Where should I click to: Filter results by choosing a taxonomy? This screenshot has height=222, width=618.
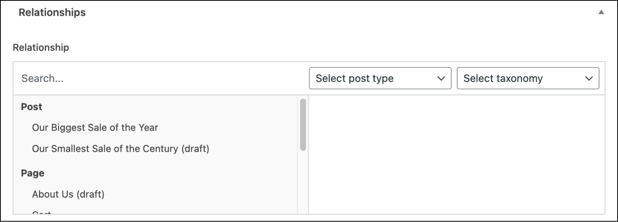[527, 78]
